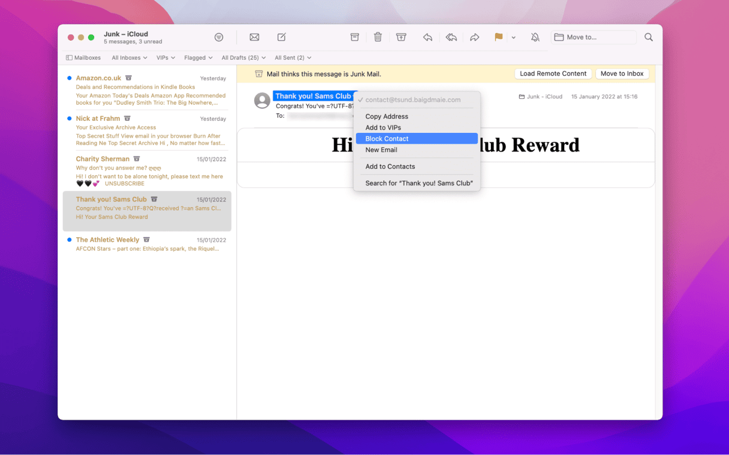
Task: Expand the Flagged dropdown
Action: [198, 57]
